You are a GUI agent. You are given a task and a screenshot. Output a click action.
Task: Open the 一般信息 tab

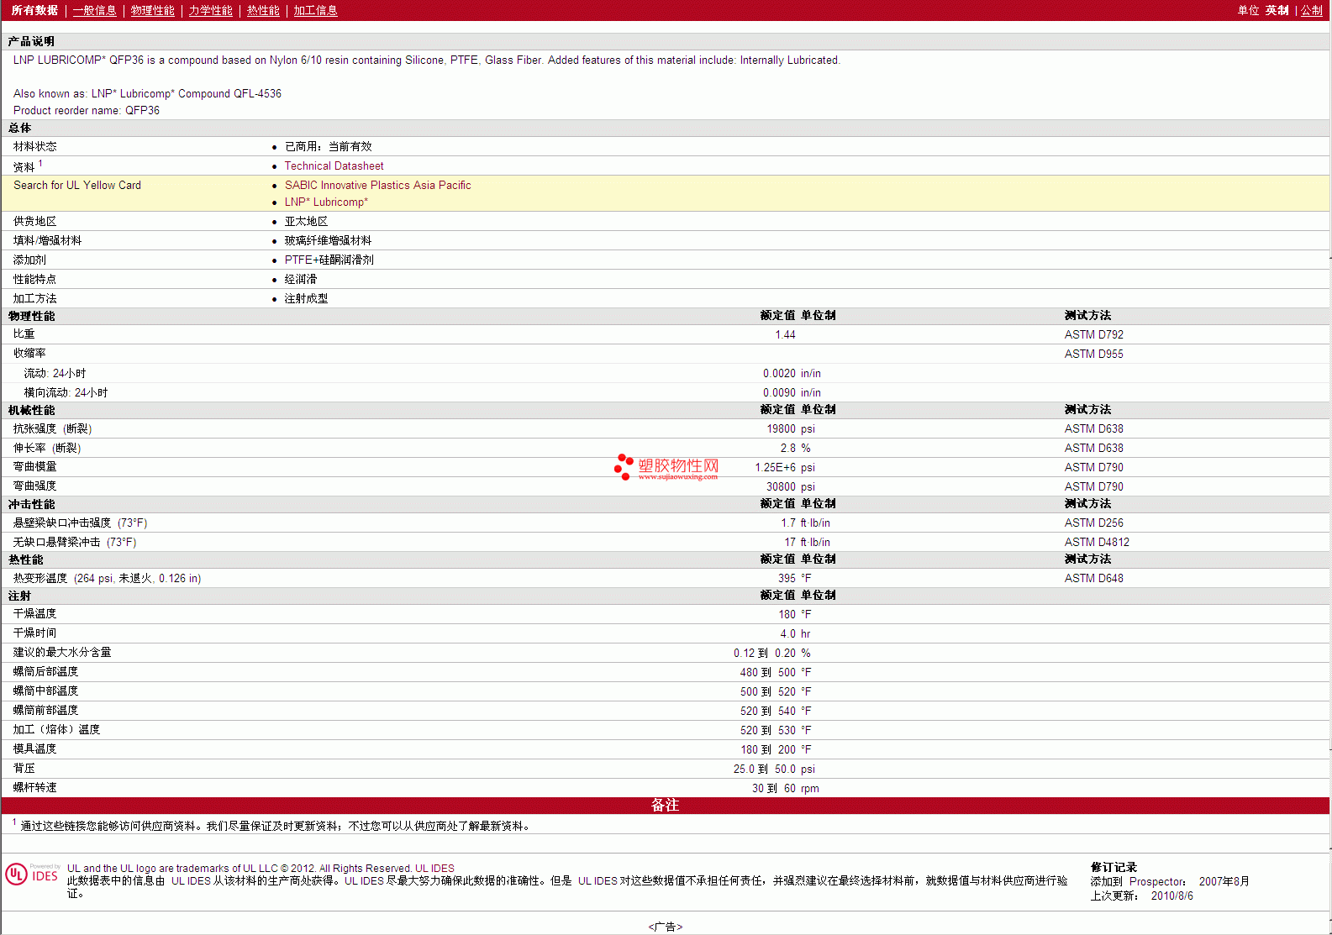(94, 11)
